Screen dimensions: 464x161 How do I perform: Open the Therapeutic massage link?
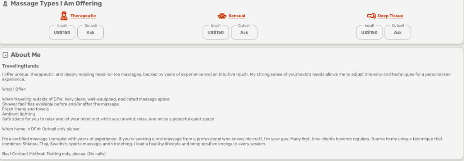83,16
